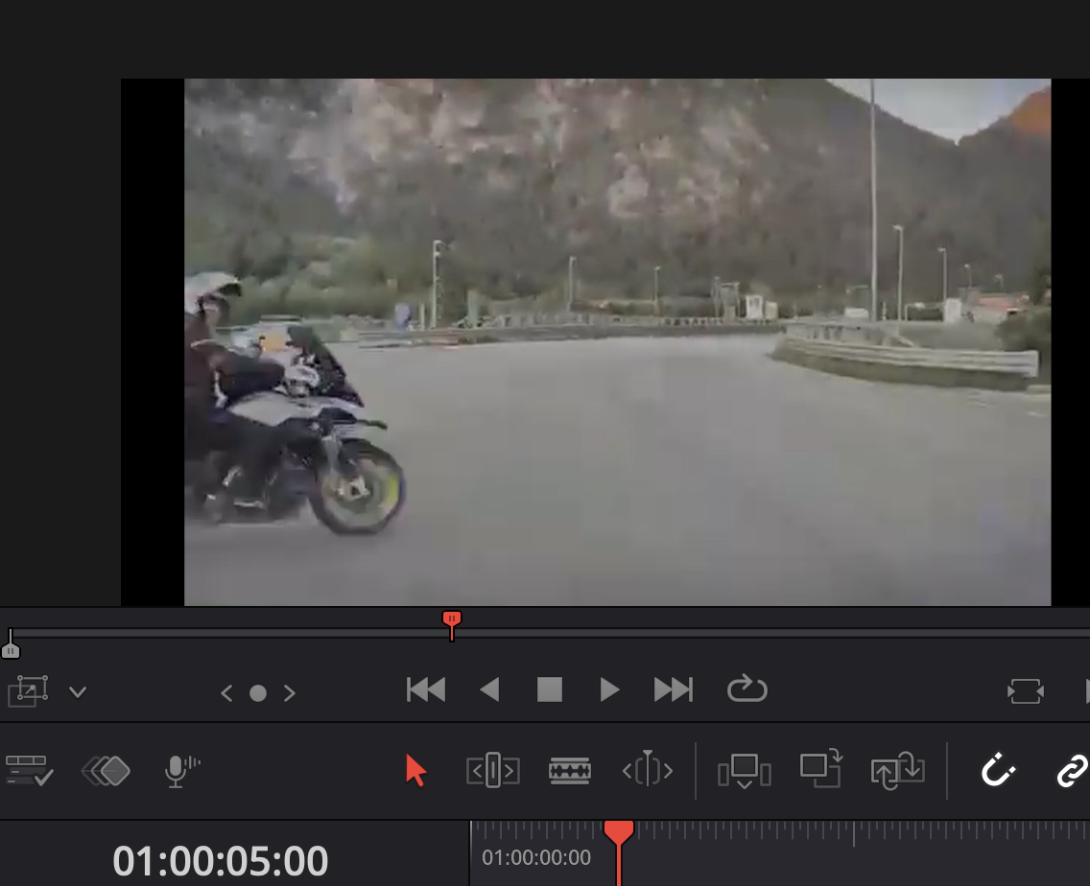Jump to the first frame

point(425,689)
